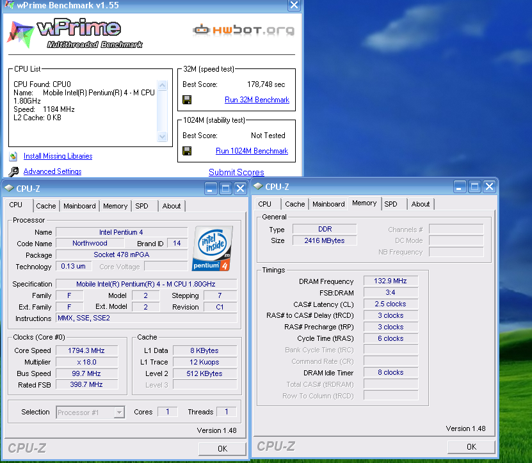Click the 178,748 sec best score text
532x463 pixels.
[266, 84]
